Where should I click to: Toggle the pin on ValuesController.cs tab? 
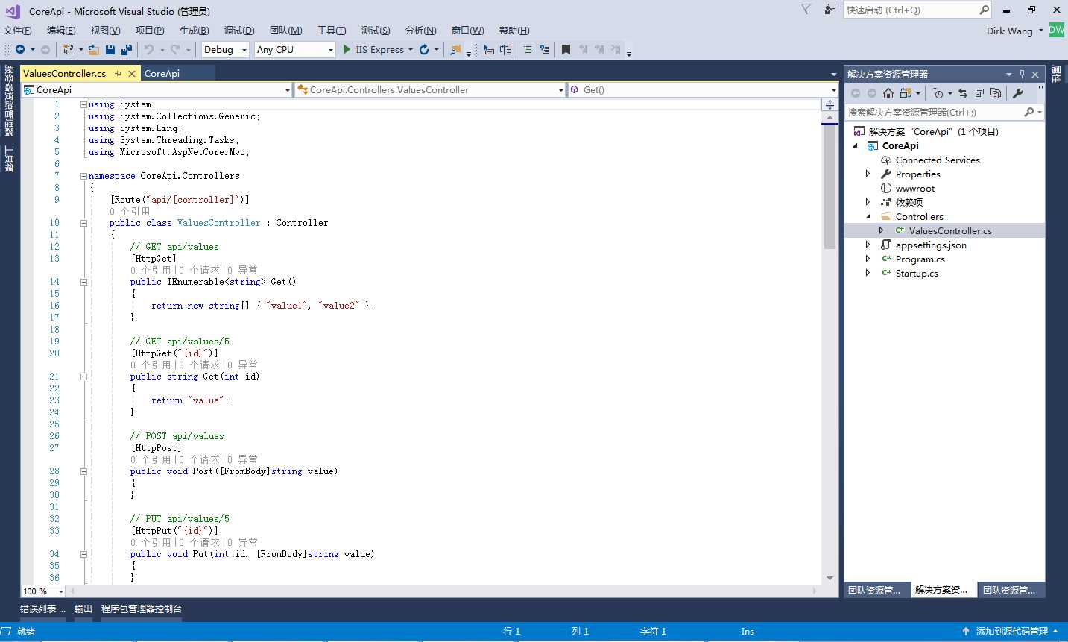click(x=118, y=73)
